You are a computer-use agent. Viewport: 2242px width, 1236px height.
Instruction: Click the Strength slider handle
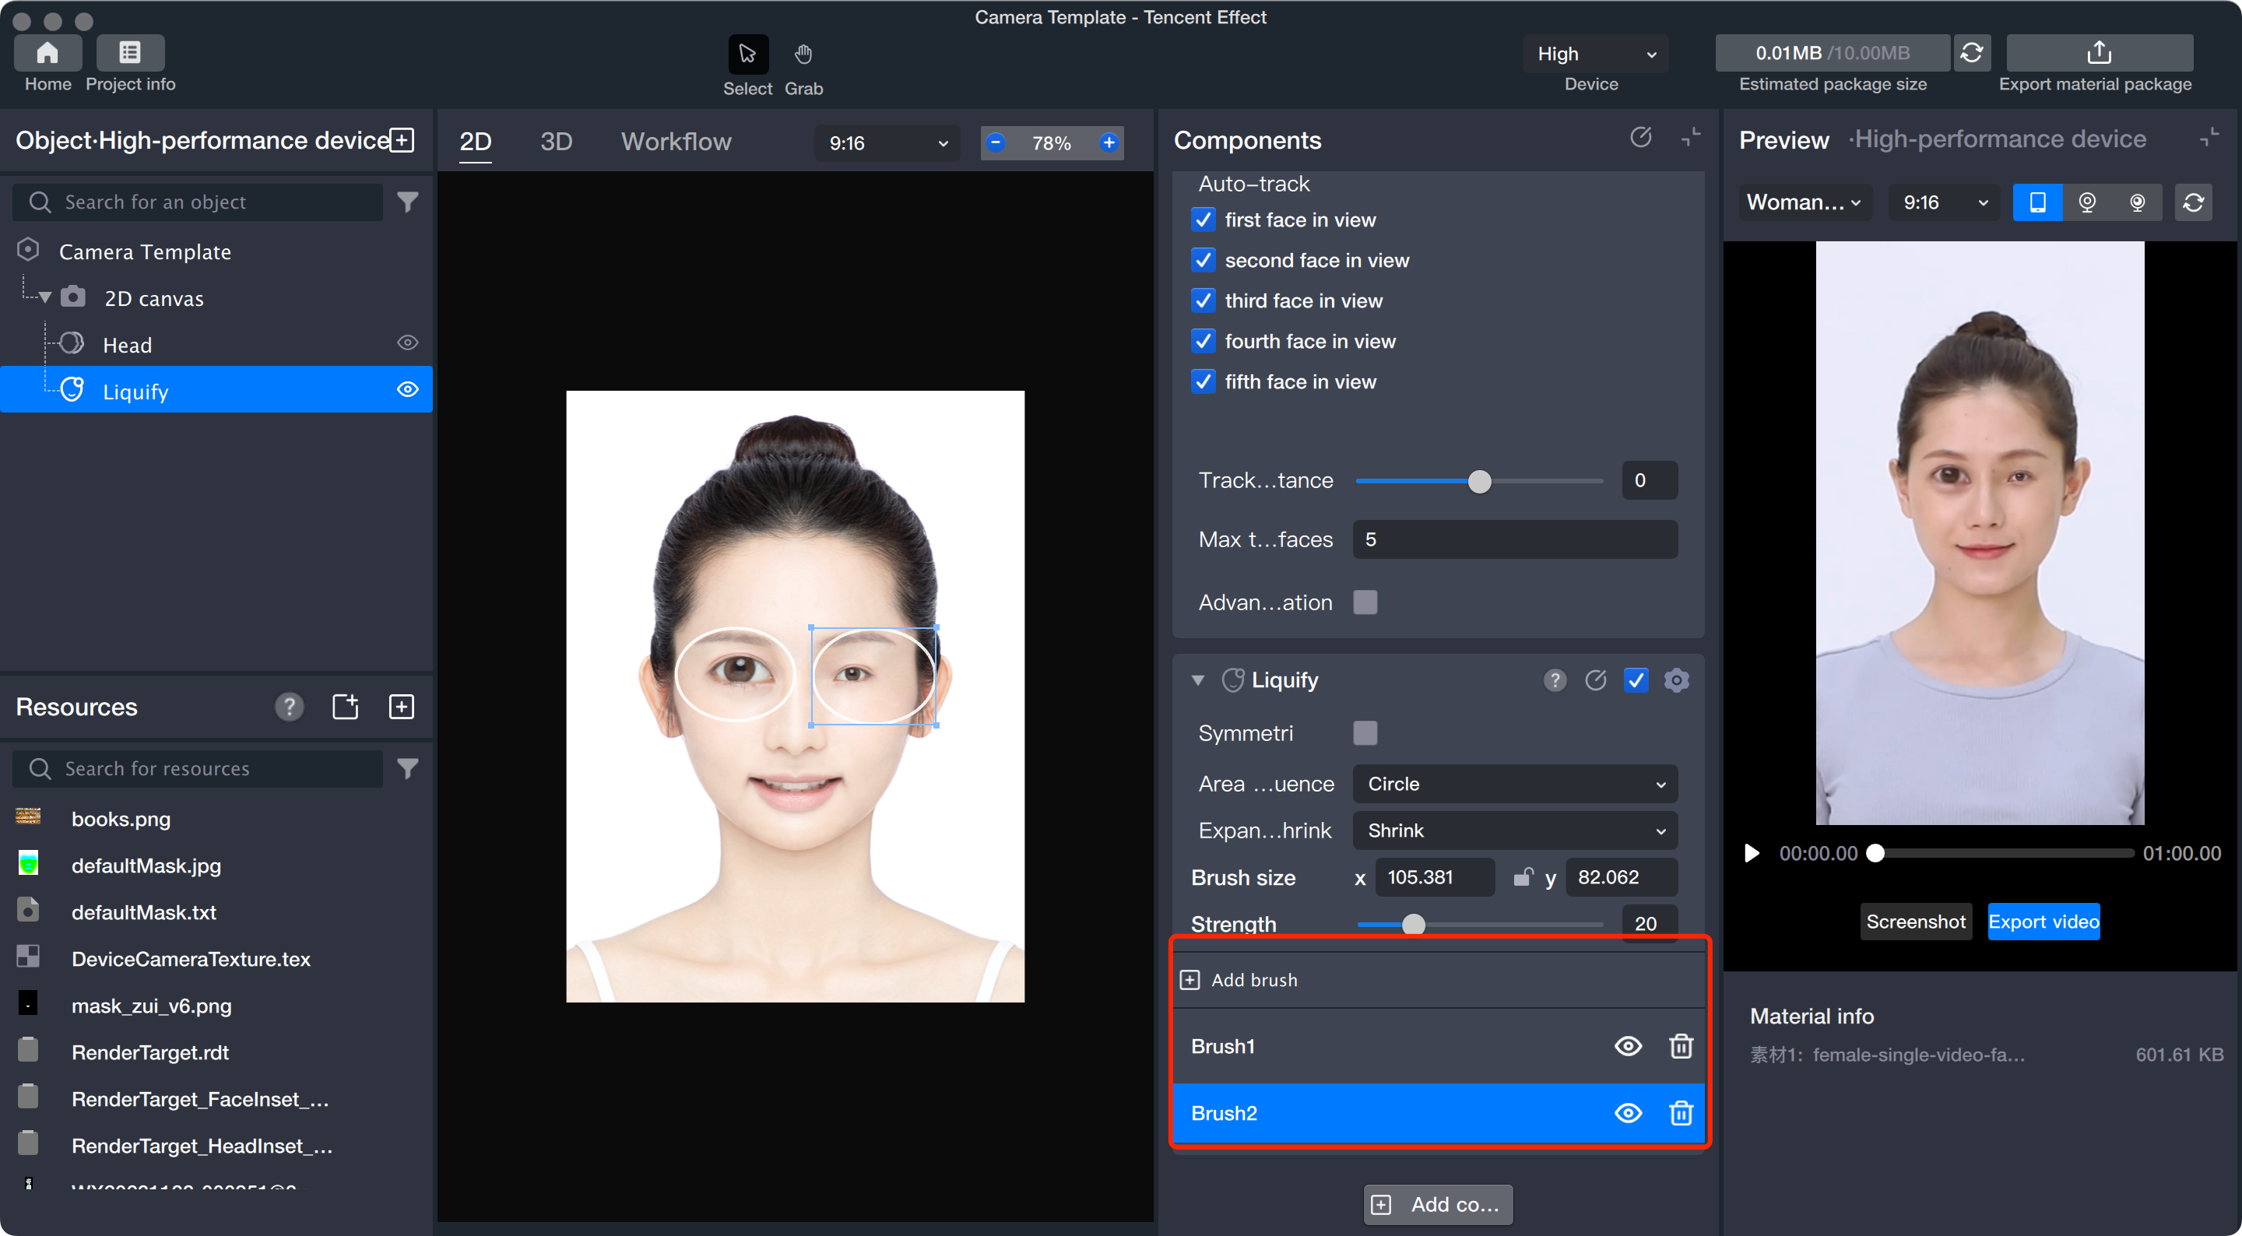click(x=1414, y=924)
